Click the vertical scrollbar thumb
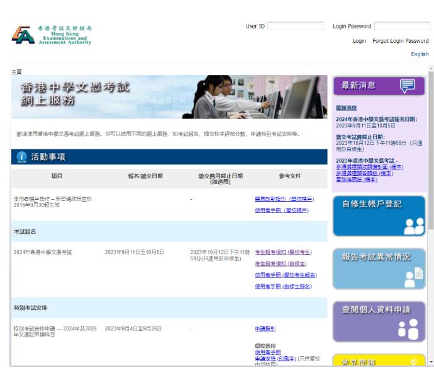Image resolution: width=434 pixels, height=368 pixels. tap(431, 151)
